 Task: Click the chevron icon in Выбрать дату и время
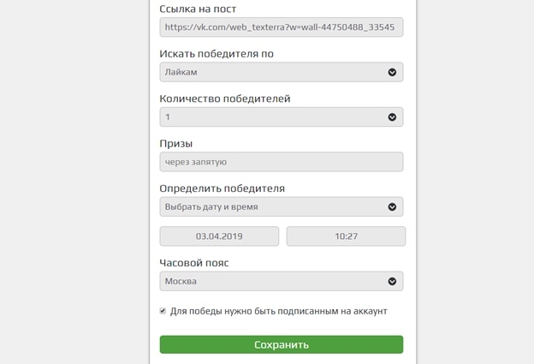pyautogui.click(x=392, y=207)
